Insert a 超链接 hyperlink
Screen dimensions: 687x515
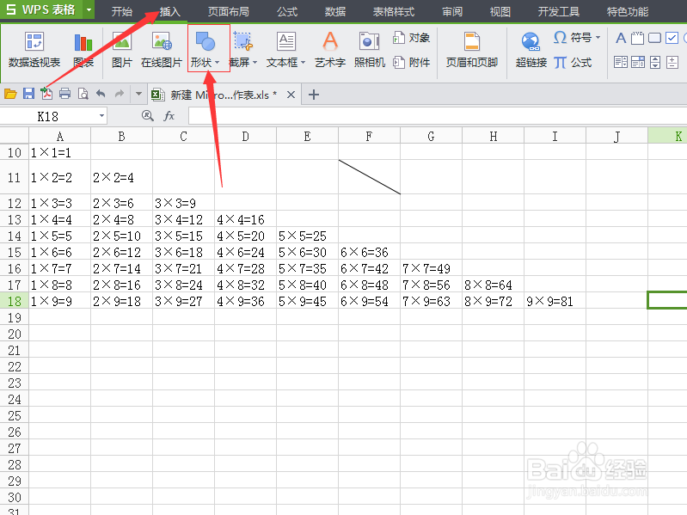click(x=531, y=50)
